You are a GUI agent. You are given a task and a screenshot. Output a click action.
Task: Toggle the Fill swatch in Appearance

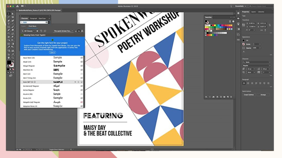point(244,40)
